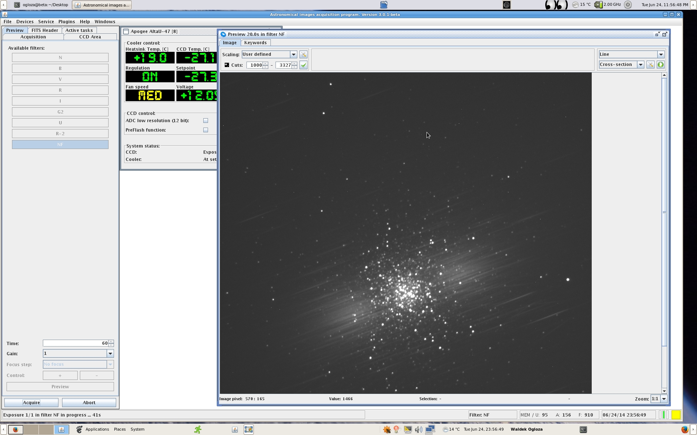Click the exposure Time input field
This screenshot has height=435, width=697.
tap(75, 343)
